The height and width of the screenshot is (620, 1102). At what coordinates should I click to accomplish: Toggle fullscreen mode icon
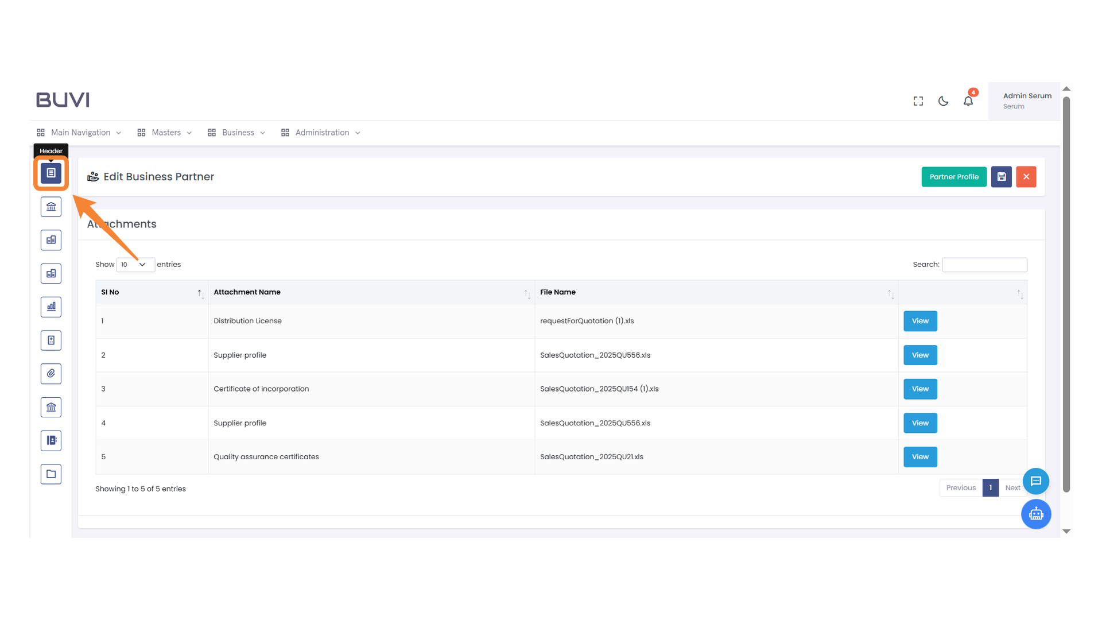pos(918,101)
